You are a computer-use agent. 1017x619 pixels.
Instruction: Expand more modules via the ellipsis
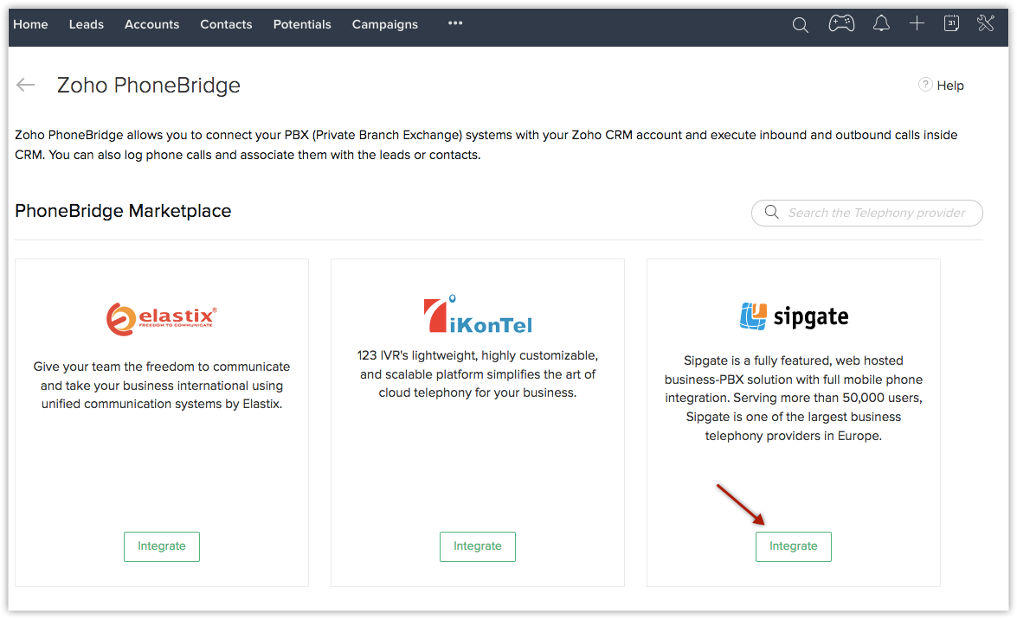(x=455, y=23)
